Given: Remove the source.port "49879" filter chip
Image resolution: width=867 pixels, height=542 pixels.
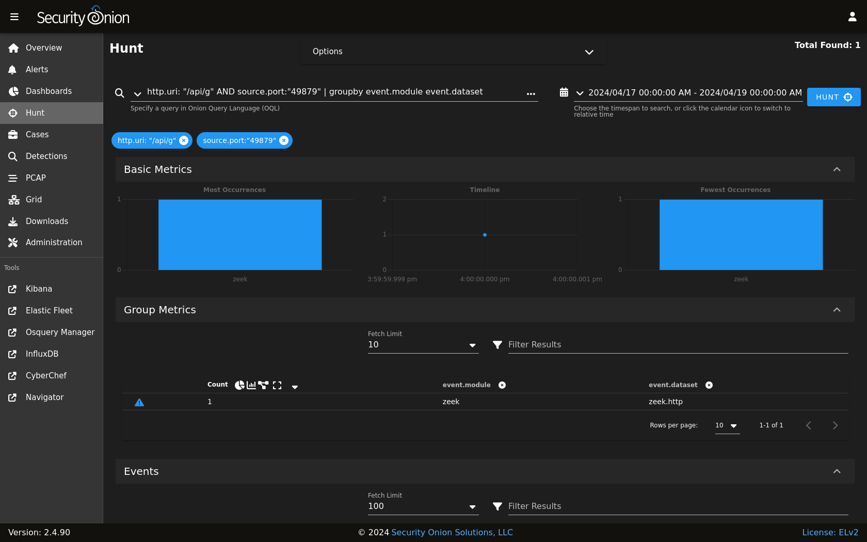Looking at the screenshot, I should click(284, 140).
